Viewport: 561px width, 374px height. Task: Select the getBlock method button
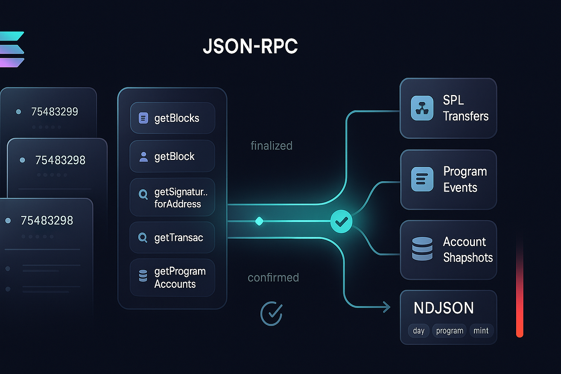(x=172, y=156)
